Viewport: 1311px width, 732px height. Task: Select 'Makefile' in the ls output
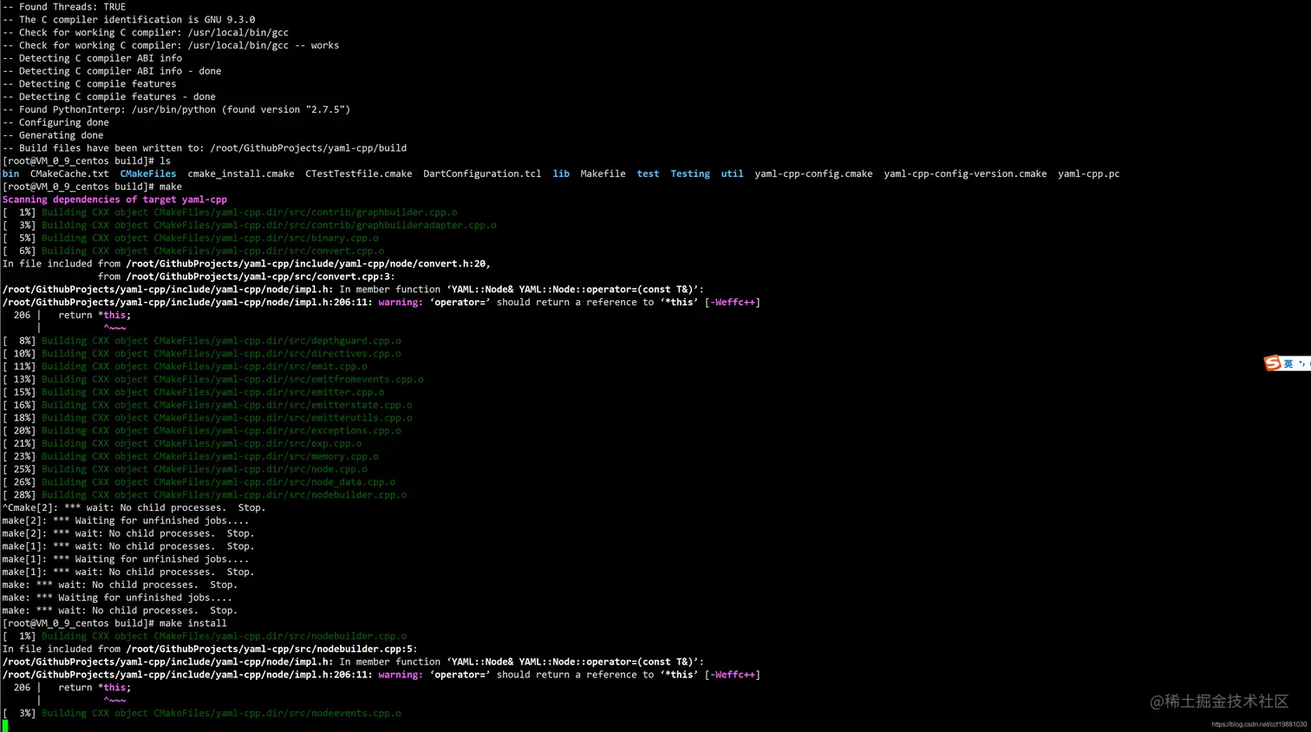pyautogui.click(x=603, y=173)
